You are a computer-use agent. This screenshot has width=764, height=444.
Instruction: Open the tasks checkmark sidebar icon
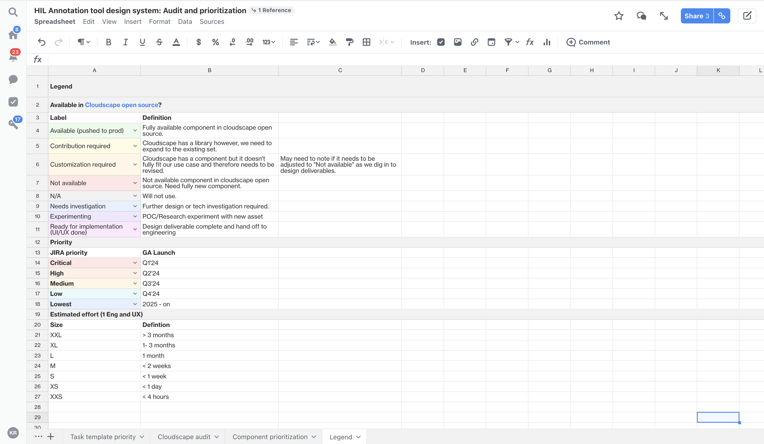13,102
